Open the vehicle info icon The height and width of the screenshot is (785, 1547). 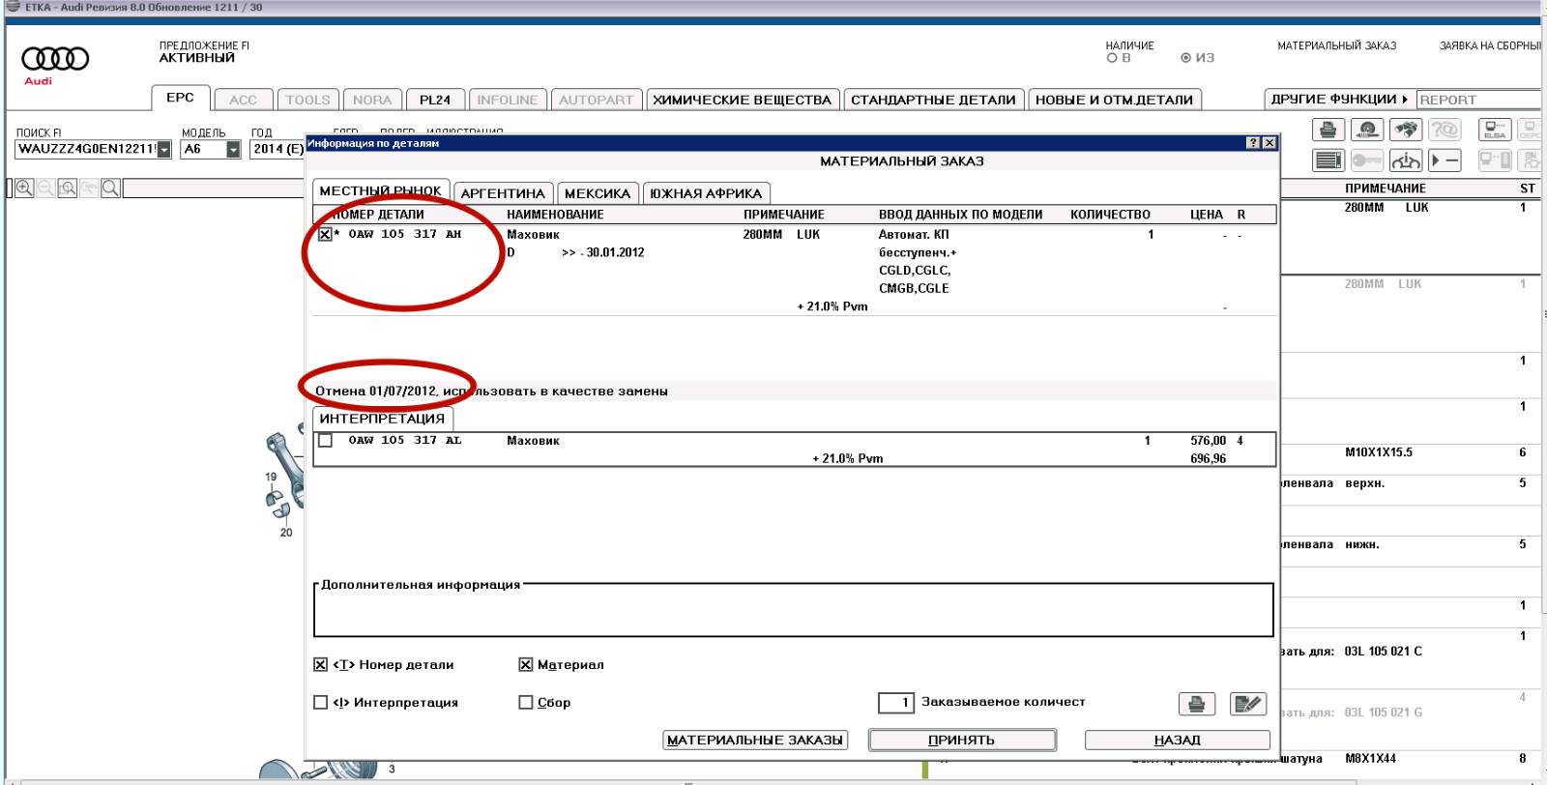point(1406,160)
